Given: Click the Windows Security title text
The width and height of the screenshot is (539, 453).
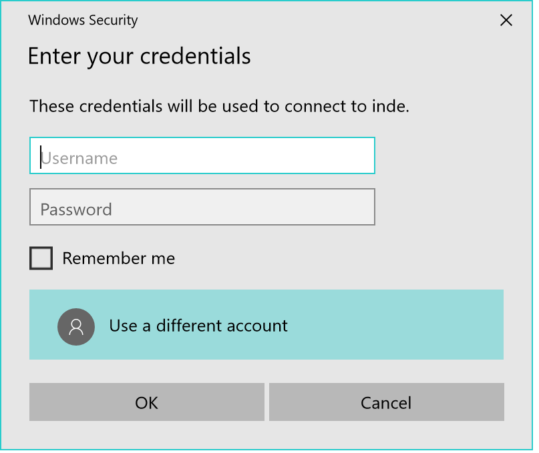Looking at the screenshot, I should point(83,20).
